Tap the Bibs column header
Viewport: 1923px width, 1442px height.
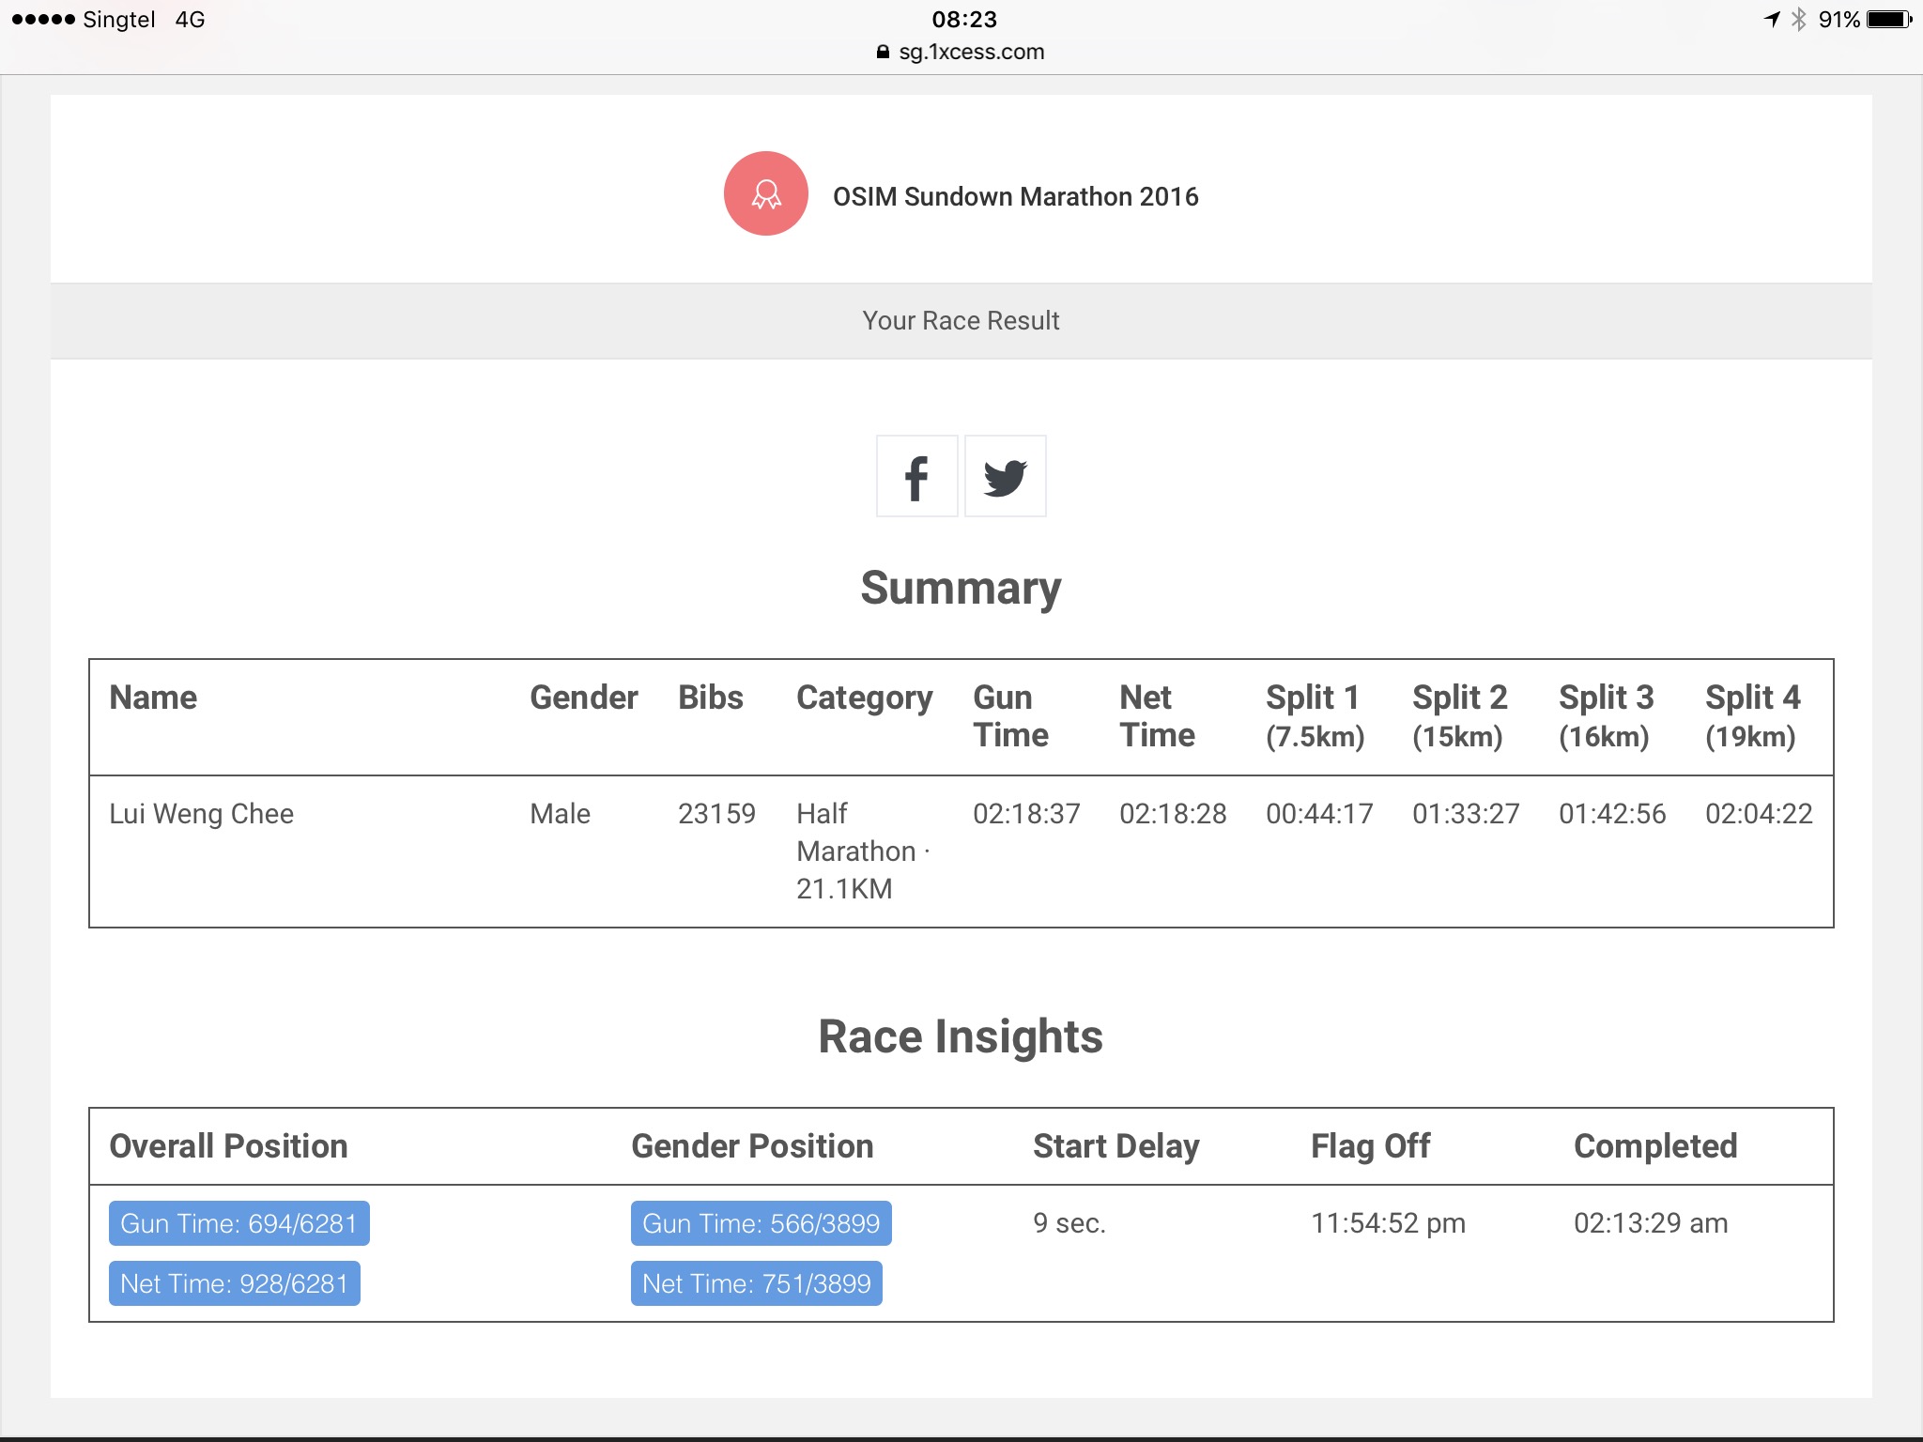pyautogui.click(x=711, y=698)
